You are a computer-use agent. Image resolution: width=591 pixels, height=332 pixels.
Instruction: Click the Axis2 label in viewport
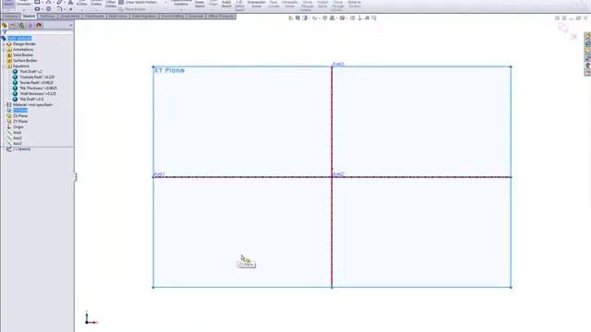click(338, 174)
